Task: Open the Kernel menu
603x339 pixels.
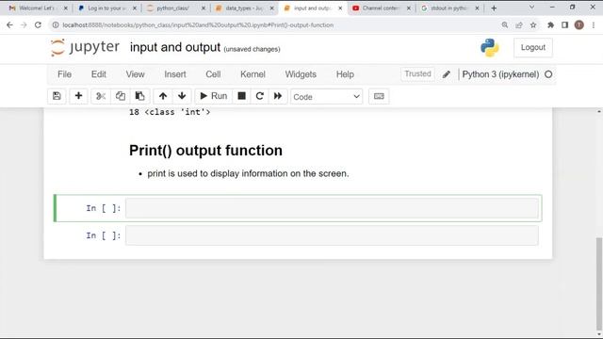Action: (253, 74)
